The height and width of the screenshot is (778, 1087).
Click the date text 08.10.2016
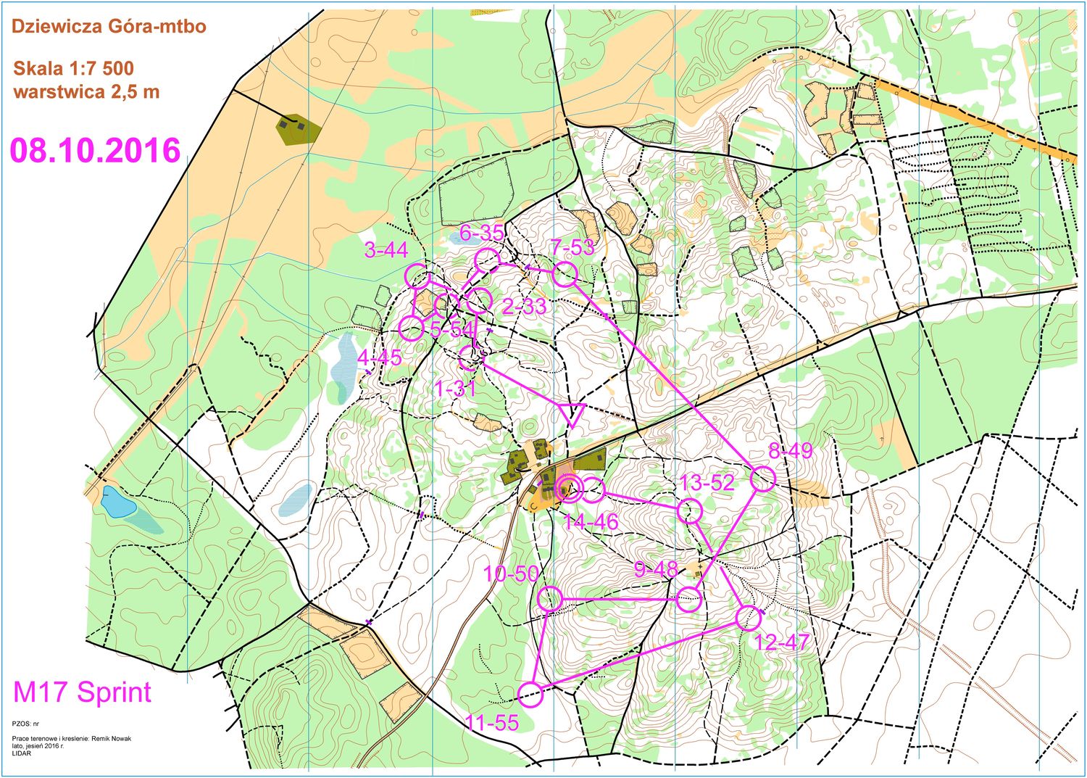tap(95, 150)
